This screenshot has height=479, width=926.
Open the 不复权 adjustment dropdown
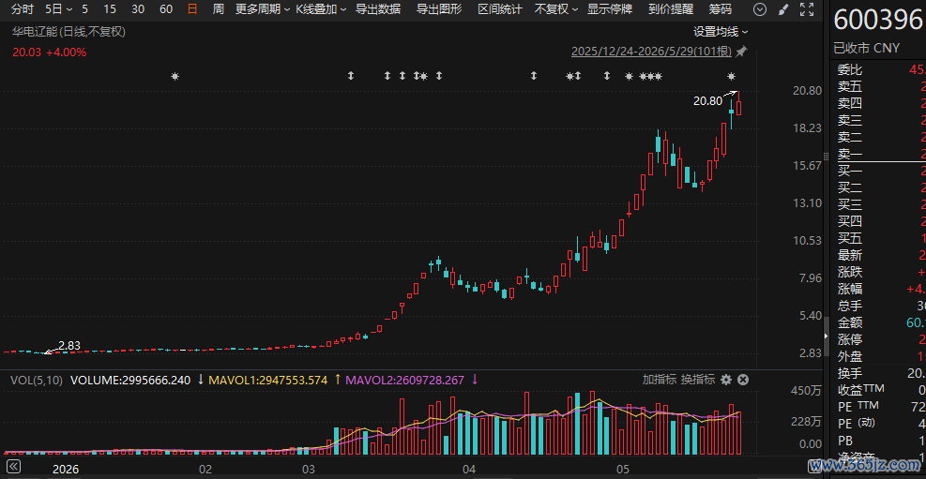pos(556,8)
